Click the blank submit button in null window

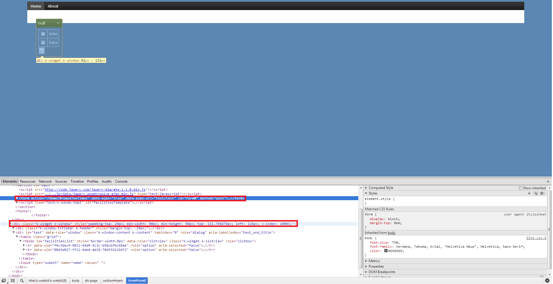click(42, 51)
